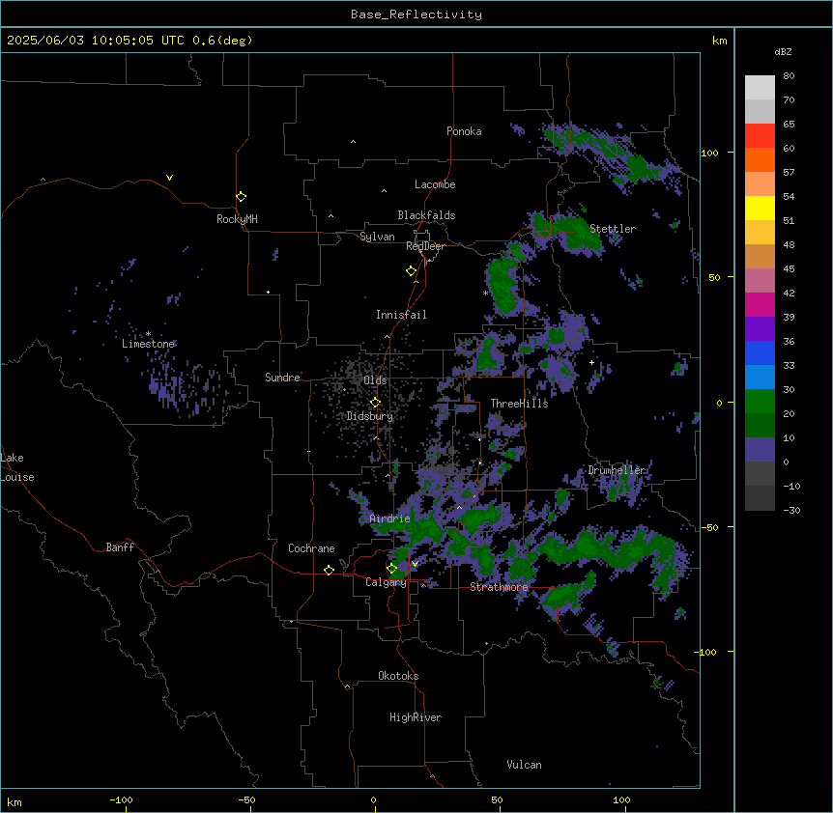Click the RockyMH label
The width and height of the screenshot is (833, 813).
tap(237, 219)
